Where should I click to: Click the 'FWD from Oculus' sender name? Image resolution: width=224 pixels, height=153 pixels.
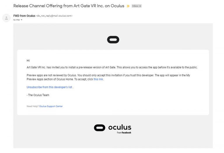click(x=24, y=16)
